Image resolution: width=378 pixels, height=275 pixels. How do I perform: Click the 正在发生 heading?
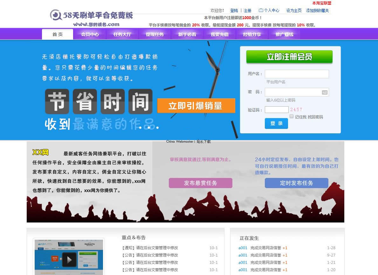pos(249,238)
